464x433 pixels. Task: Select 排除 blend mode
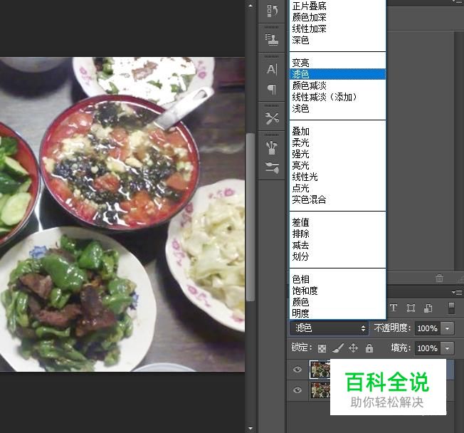pyautogui.click(x=337, y=234)
